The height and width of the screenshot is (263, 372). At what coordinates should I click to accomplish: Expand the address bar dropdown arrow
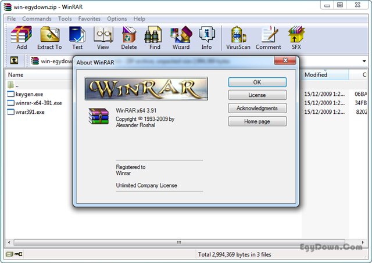coord(364,61)
